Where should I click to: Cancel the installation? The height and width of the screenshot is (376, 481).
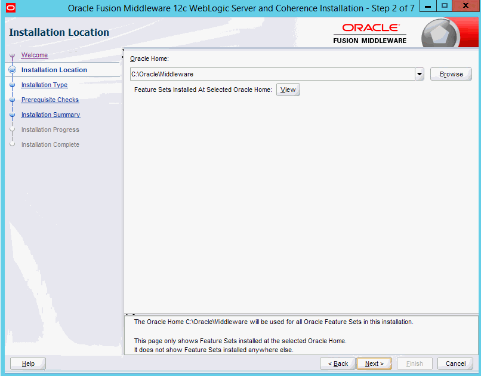[x=455, y=363]
